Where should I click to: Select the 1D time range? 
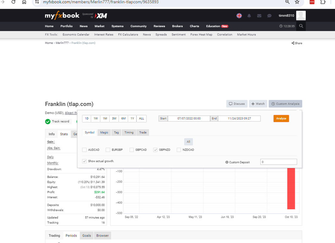tap(87, 119)
